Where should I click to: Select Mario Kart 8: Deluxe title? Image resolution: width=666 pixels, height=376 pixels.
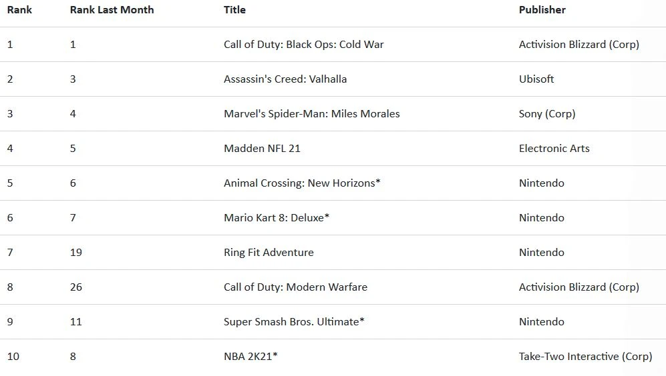(277, 218)
